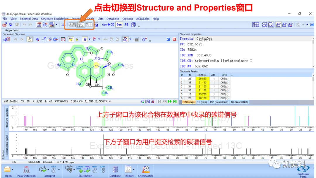Switch to 1H (Neural Net) tab

(239, 102)
